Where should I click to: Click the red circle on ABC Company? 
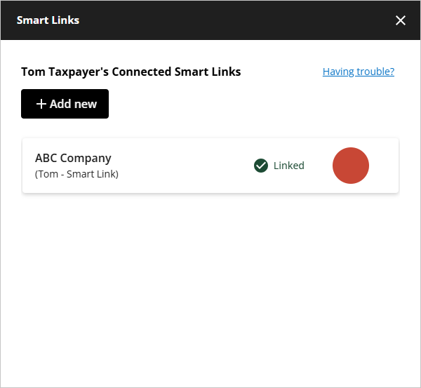350,166
